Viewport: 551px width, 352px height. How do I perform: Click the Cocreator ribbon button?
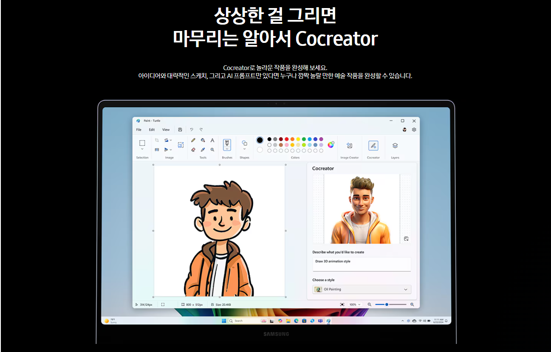point(373,146)
